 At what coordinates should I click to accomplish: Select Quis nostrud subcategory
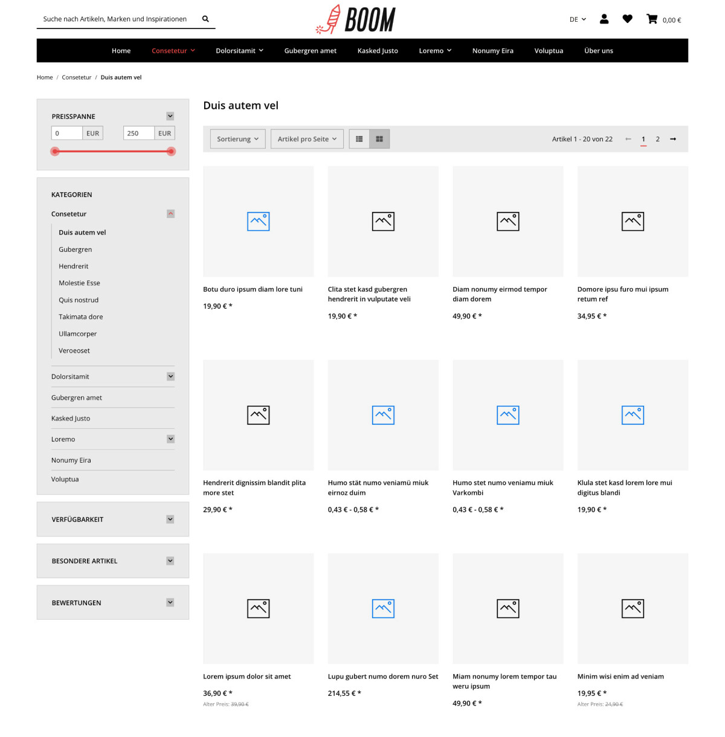79,300
